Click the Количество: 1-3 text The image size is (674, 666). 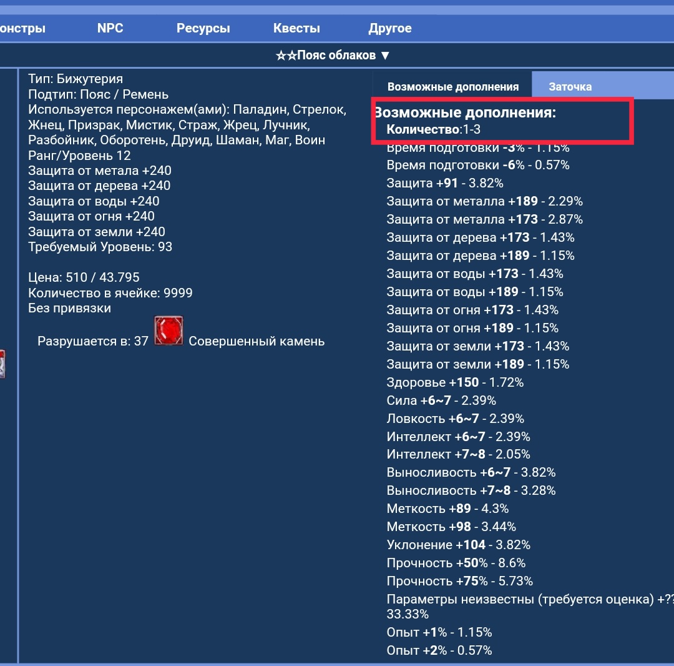433,130
